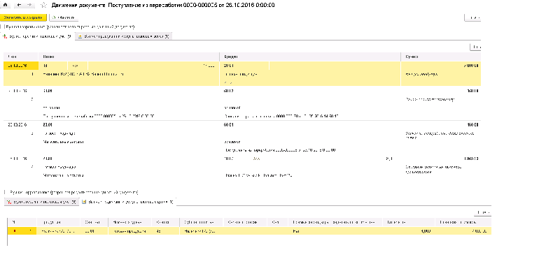Enable lower 'Ручная корректировка' checkbox
560x257 pixels.
[6, 193]
